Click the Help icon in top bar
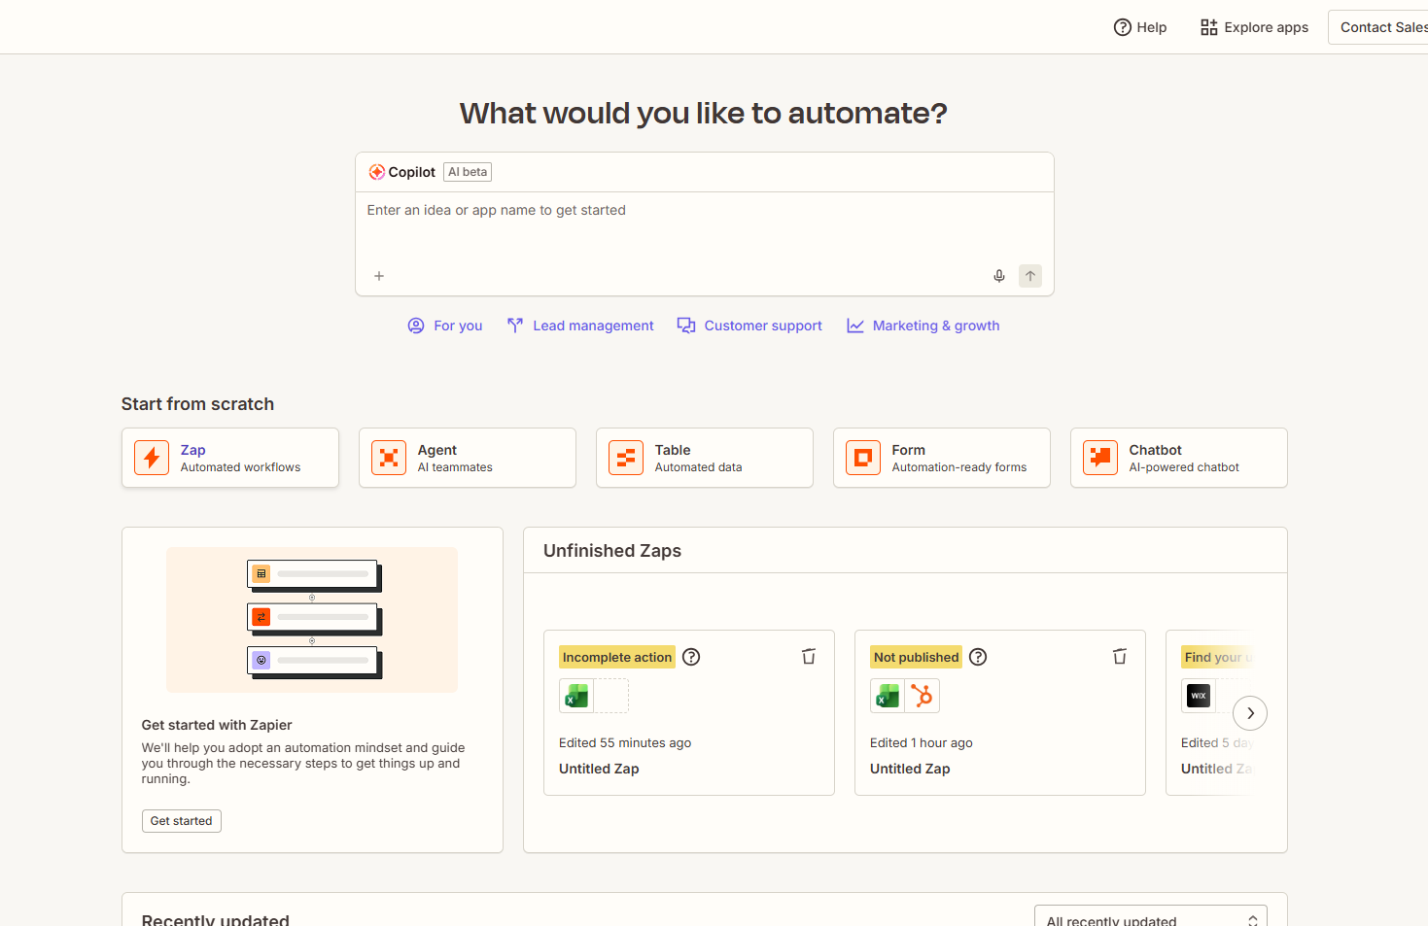Viewport: 1428px width, 926px height. pos(1123,27)
